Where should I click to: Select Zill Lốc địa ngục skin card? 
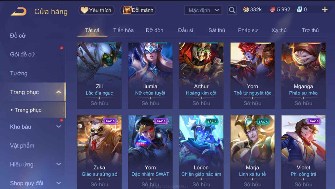click(99, 76)
